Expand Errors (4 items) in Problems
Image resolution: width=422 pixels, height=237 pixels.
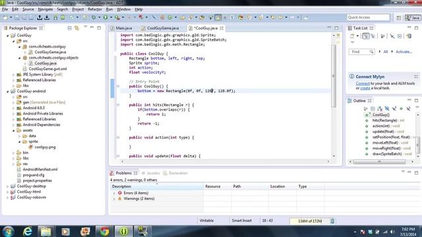(x=114, y=193)
